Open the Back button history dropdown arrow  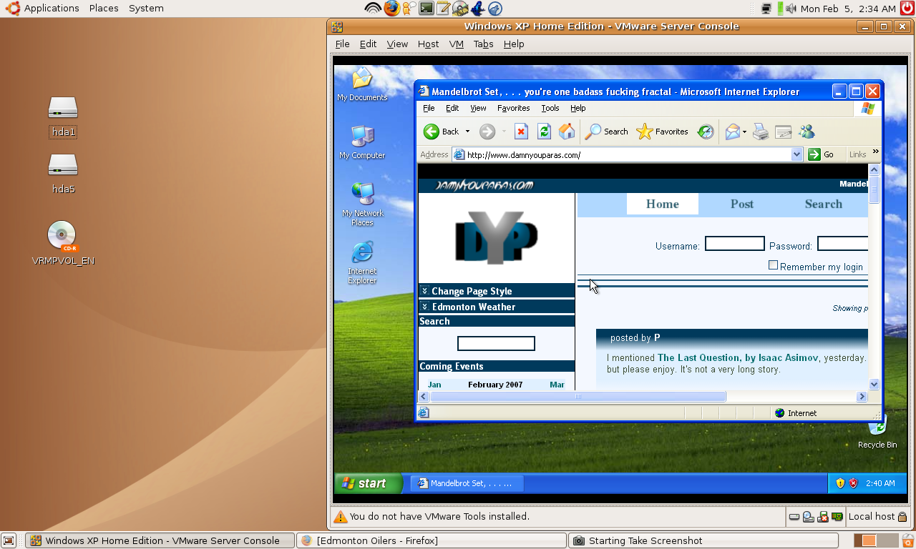point(467,132)
